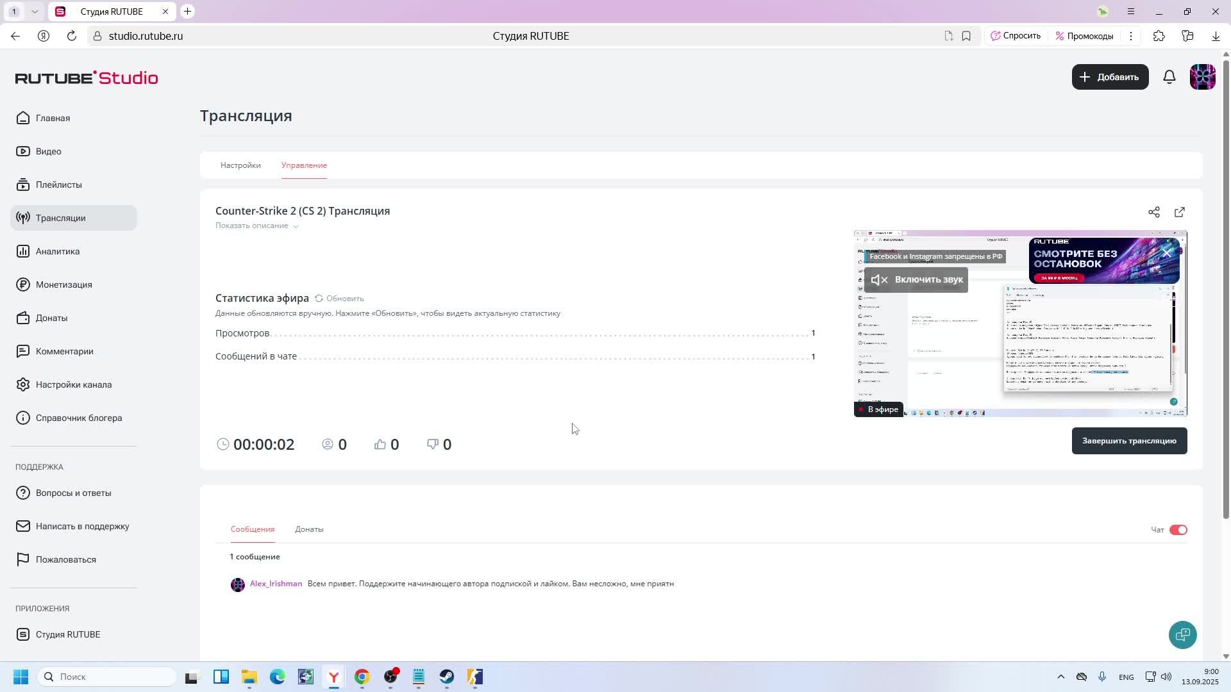Disable the Чат toggle switch

coord(1178,530)
